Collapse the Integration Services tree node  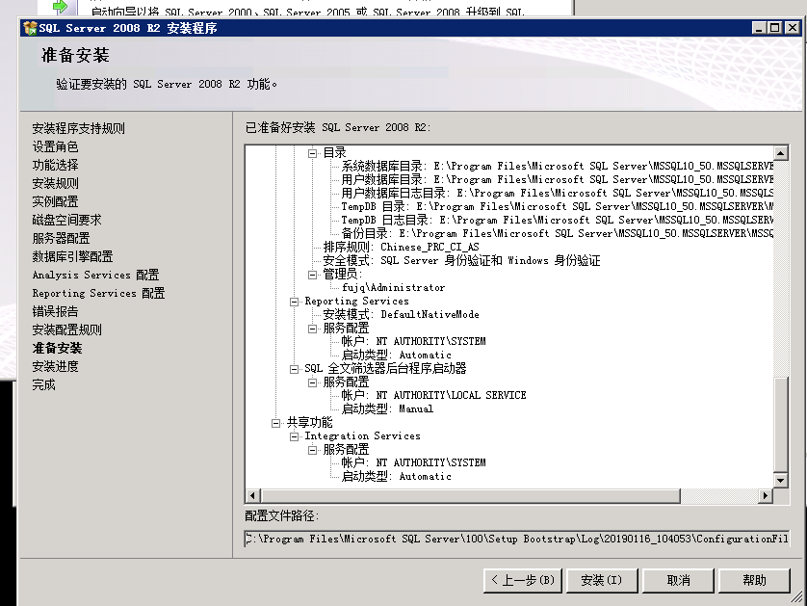(294, 436)
